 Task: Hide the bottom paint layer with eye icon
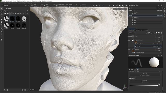[x=129, y=49]
